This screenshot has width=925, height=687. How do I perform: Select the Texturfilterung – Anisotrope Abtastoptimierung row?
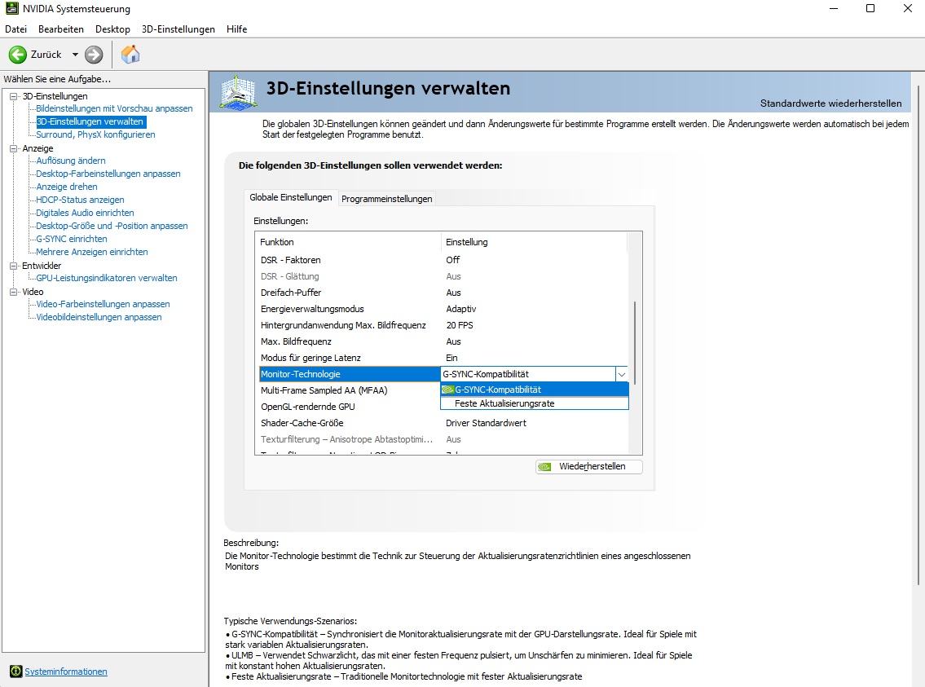pos(443,439)
